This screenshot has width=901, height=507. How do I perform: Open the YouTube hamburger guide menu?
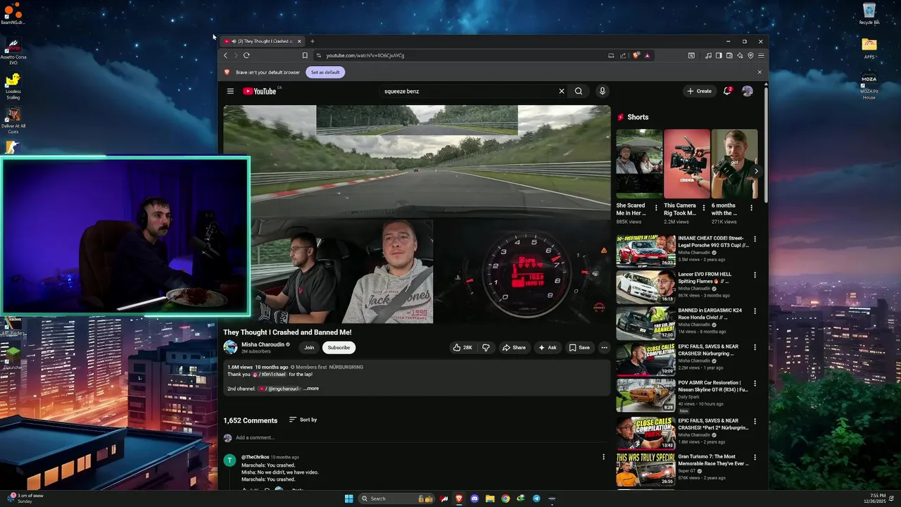[230, 91]
